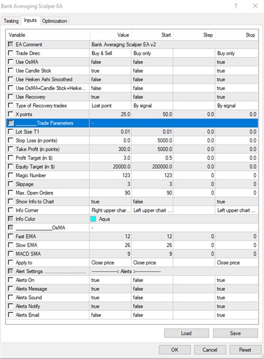
Task: Tick the Fast EMA checkbox
Action: coord(11,236)
